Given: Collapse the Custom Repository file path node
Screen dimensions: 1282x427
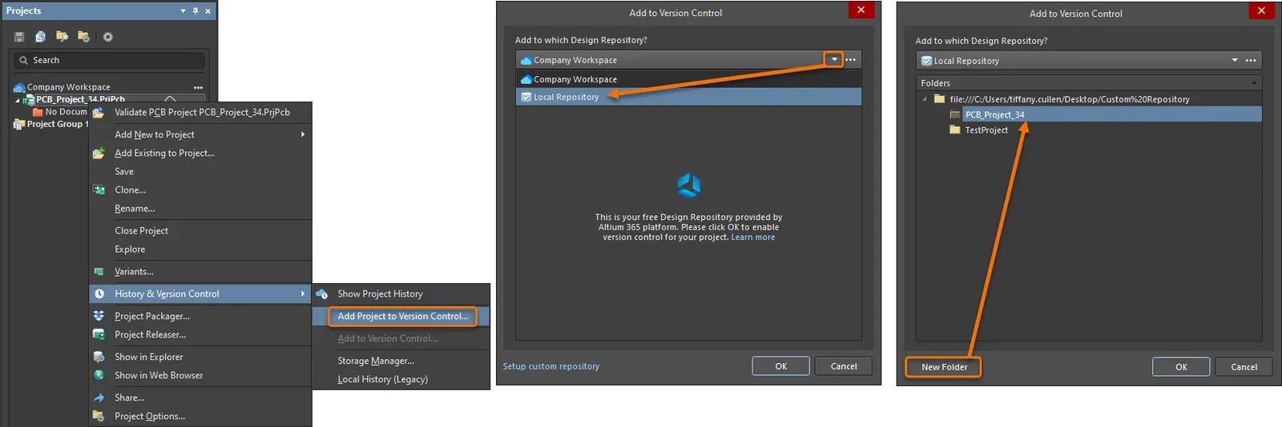Looking at the screenshot, I should (x=925, y=99).
